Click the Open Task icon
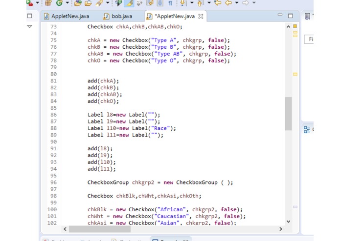The height and width of the screenshot is (241, 340). pyautogui.click(x=88, y=3)
